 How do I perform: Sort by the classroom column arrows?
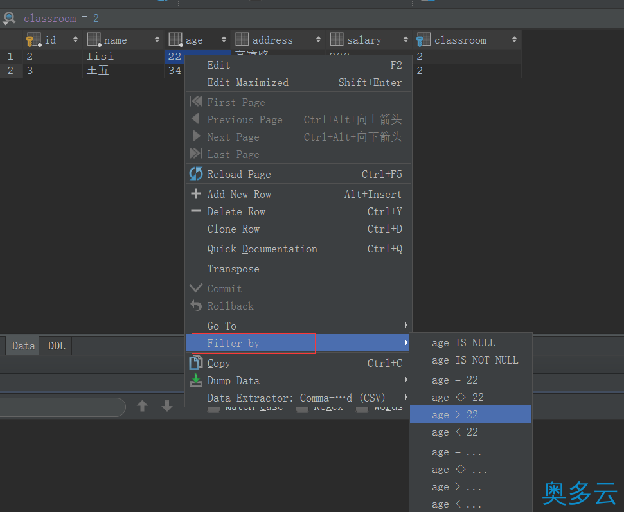(x=514, y=39)
